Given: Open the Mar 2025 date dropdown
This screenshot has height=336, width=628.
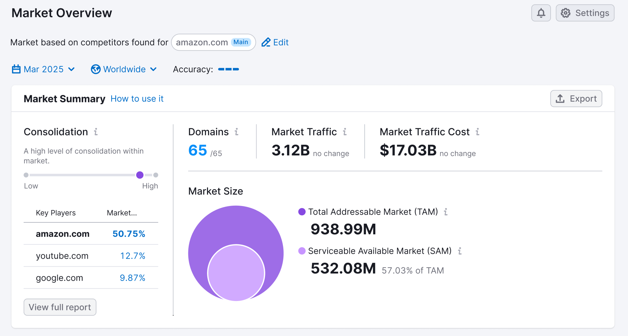Looking at the screenshot, I should [x=43, y=69].
